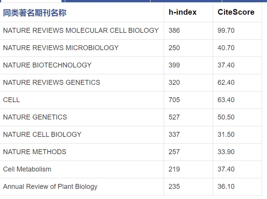The height and width of the screenshot is (199, 267).
Task: Open NATURE CELL BIOLOGY journal page
Action: (42, 135)
